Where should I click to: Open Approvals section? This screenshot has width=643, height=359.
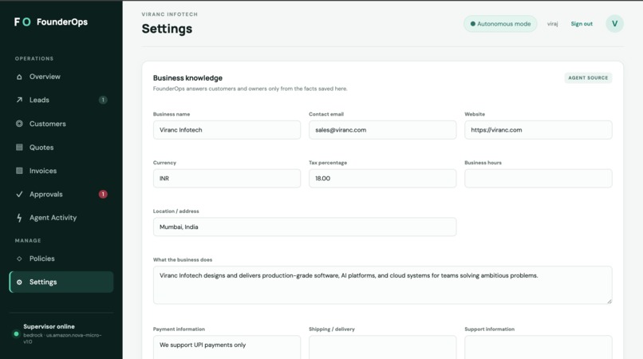pyautogui.click(x=61, y=194)
